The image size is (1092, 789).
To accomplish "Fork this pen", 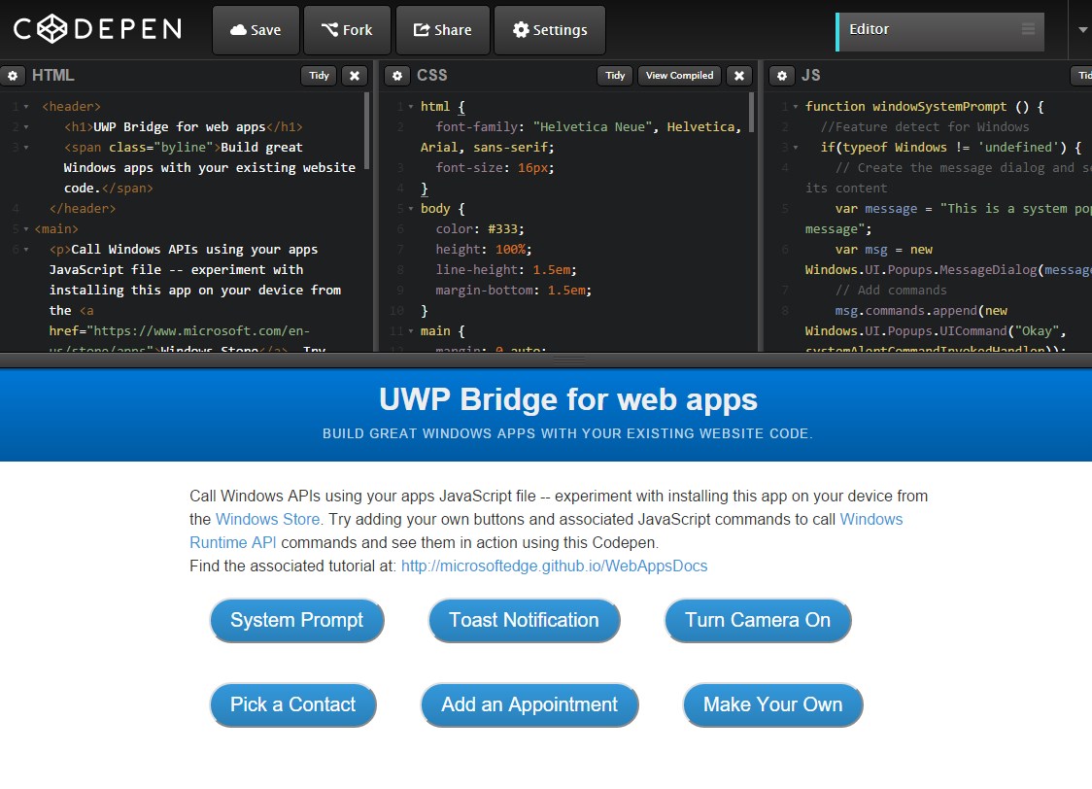I will click(347, 29).
